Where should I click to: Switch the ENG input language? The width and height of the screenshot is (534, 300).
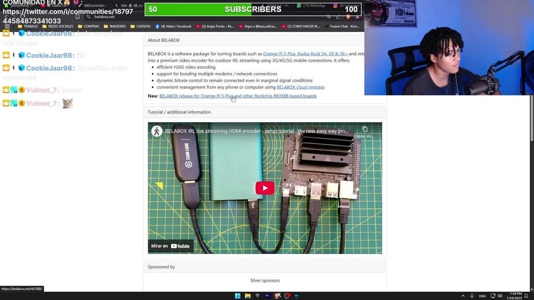(482, 296)
